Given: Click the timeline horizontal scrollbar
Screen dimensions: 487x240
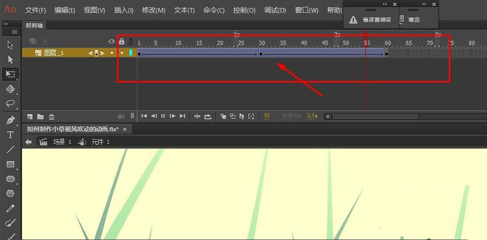Looking at the screenshot, I should 398,116.
